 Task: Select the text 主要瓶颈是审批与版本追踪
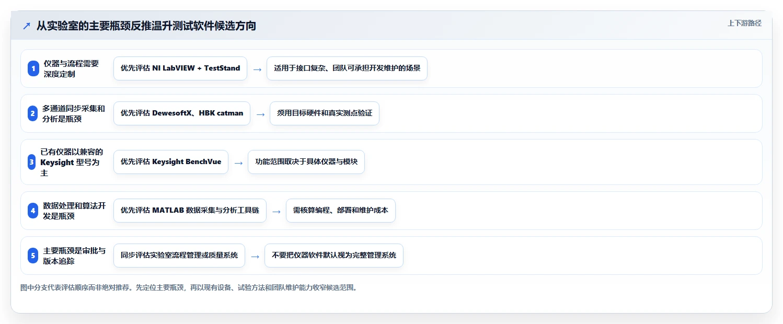[x=74, y=256]
